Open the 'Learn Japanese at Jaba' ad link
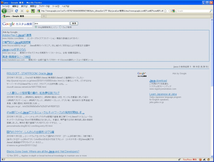 [x=163, y=94]
